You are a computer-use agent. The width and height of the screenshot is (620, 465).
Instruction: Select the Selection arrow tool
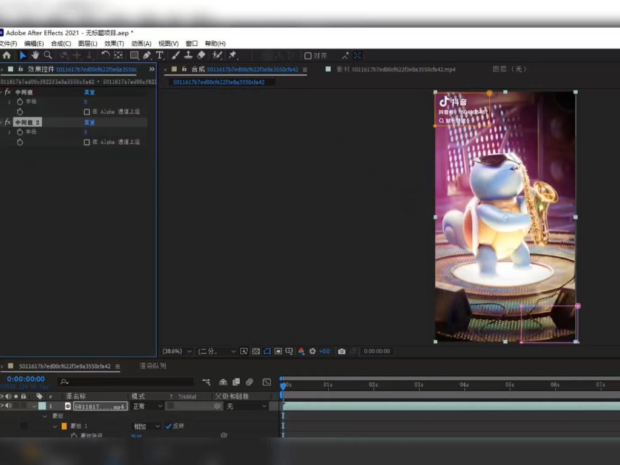coord(23,55)
